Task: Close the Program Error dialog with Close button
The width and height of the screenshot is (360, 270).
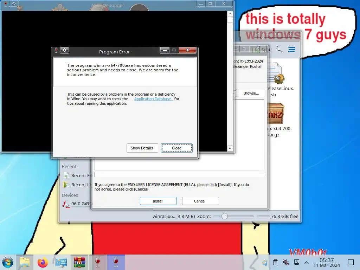Action: 176,148
